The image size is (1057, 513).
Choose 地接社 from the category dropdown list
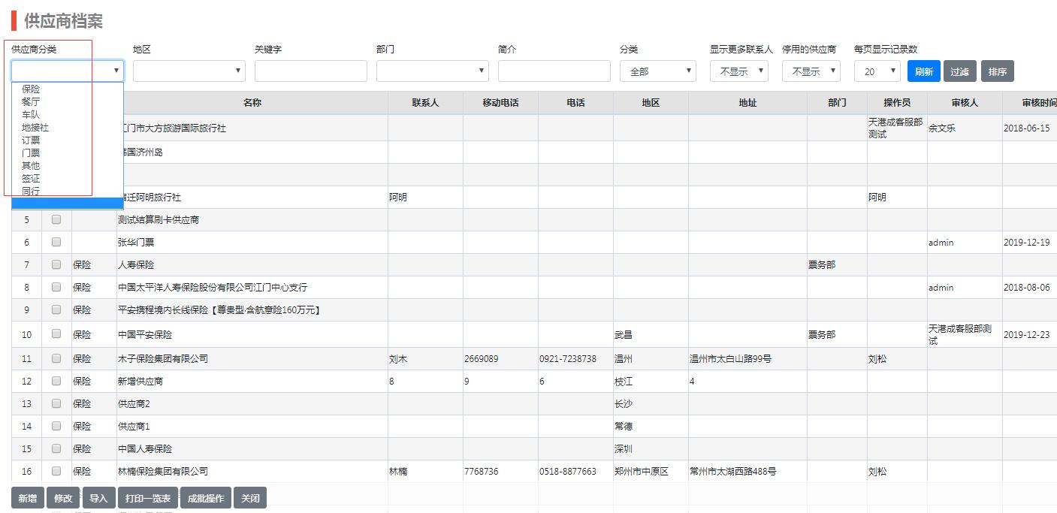click(x=35, y=127)
